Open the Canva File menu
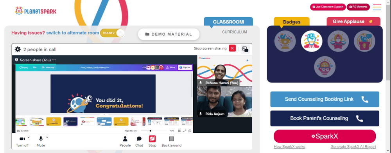 tap(35, 68)
